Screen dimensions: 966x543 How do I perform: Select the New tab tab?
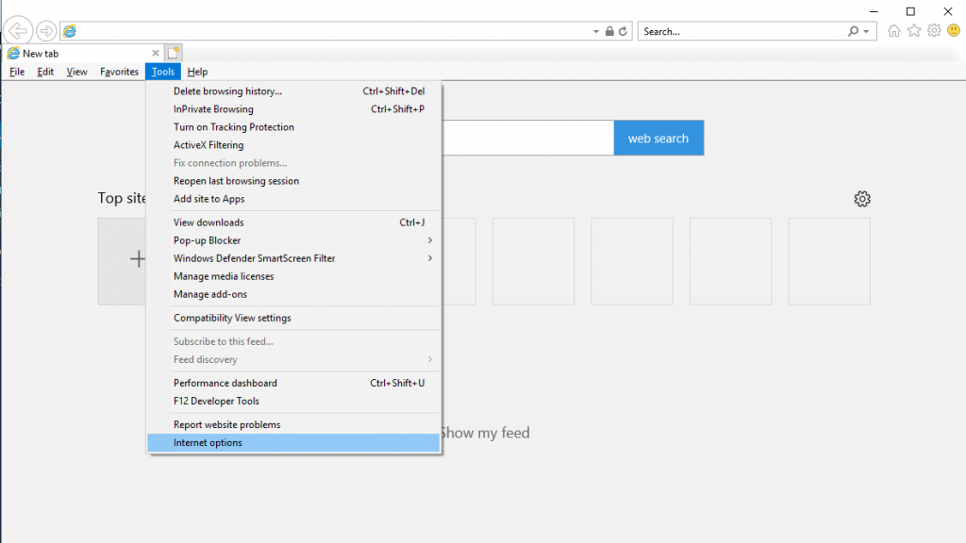point(83,54)
